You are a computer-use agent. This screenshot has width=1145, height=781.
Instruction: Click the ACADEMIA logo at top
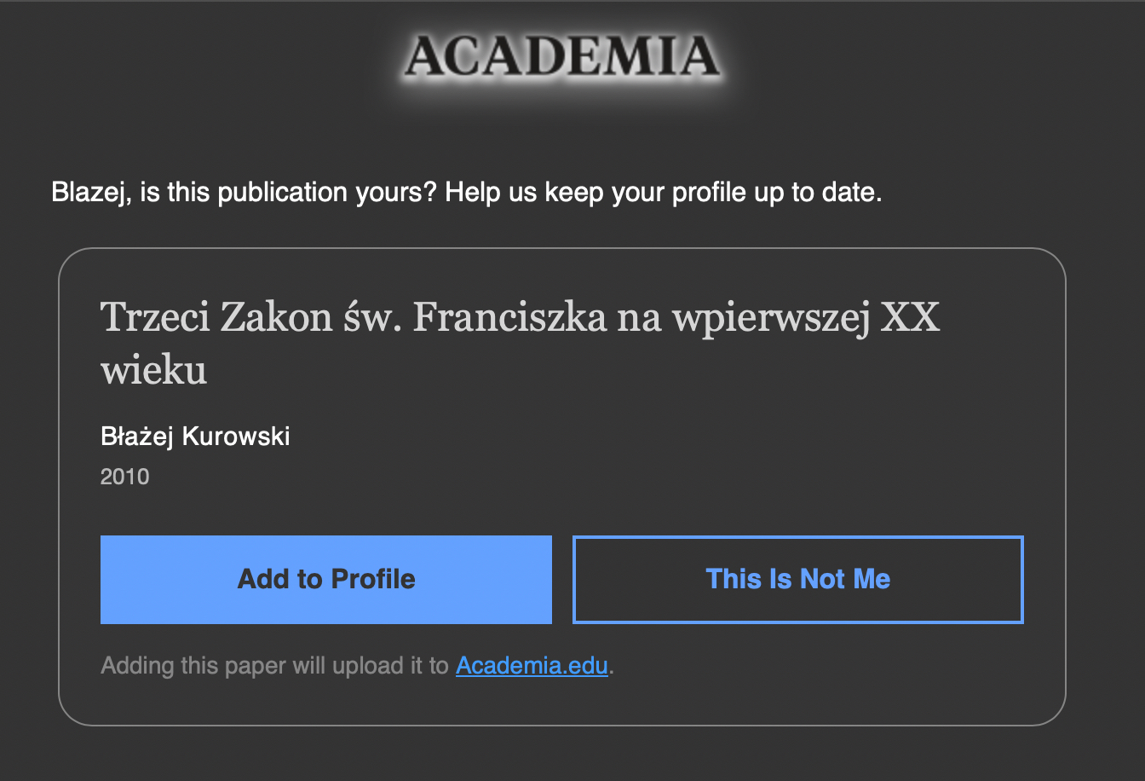(x=562, y=56)
